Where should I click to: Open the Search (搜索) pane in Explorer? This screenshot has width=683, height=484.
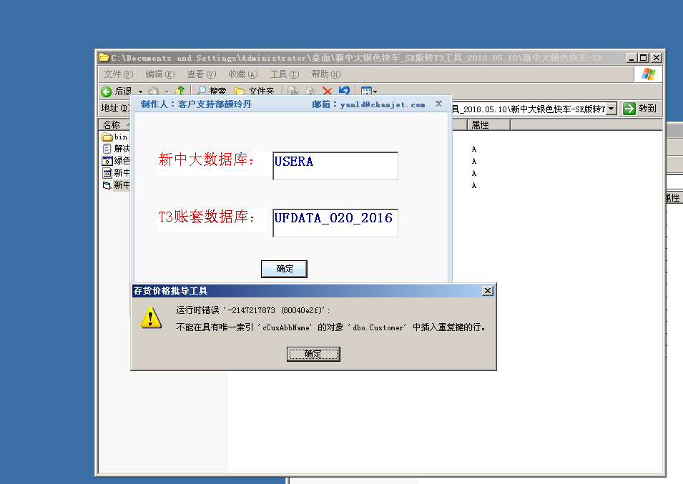tap(211, 91)
